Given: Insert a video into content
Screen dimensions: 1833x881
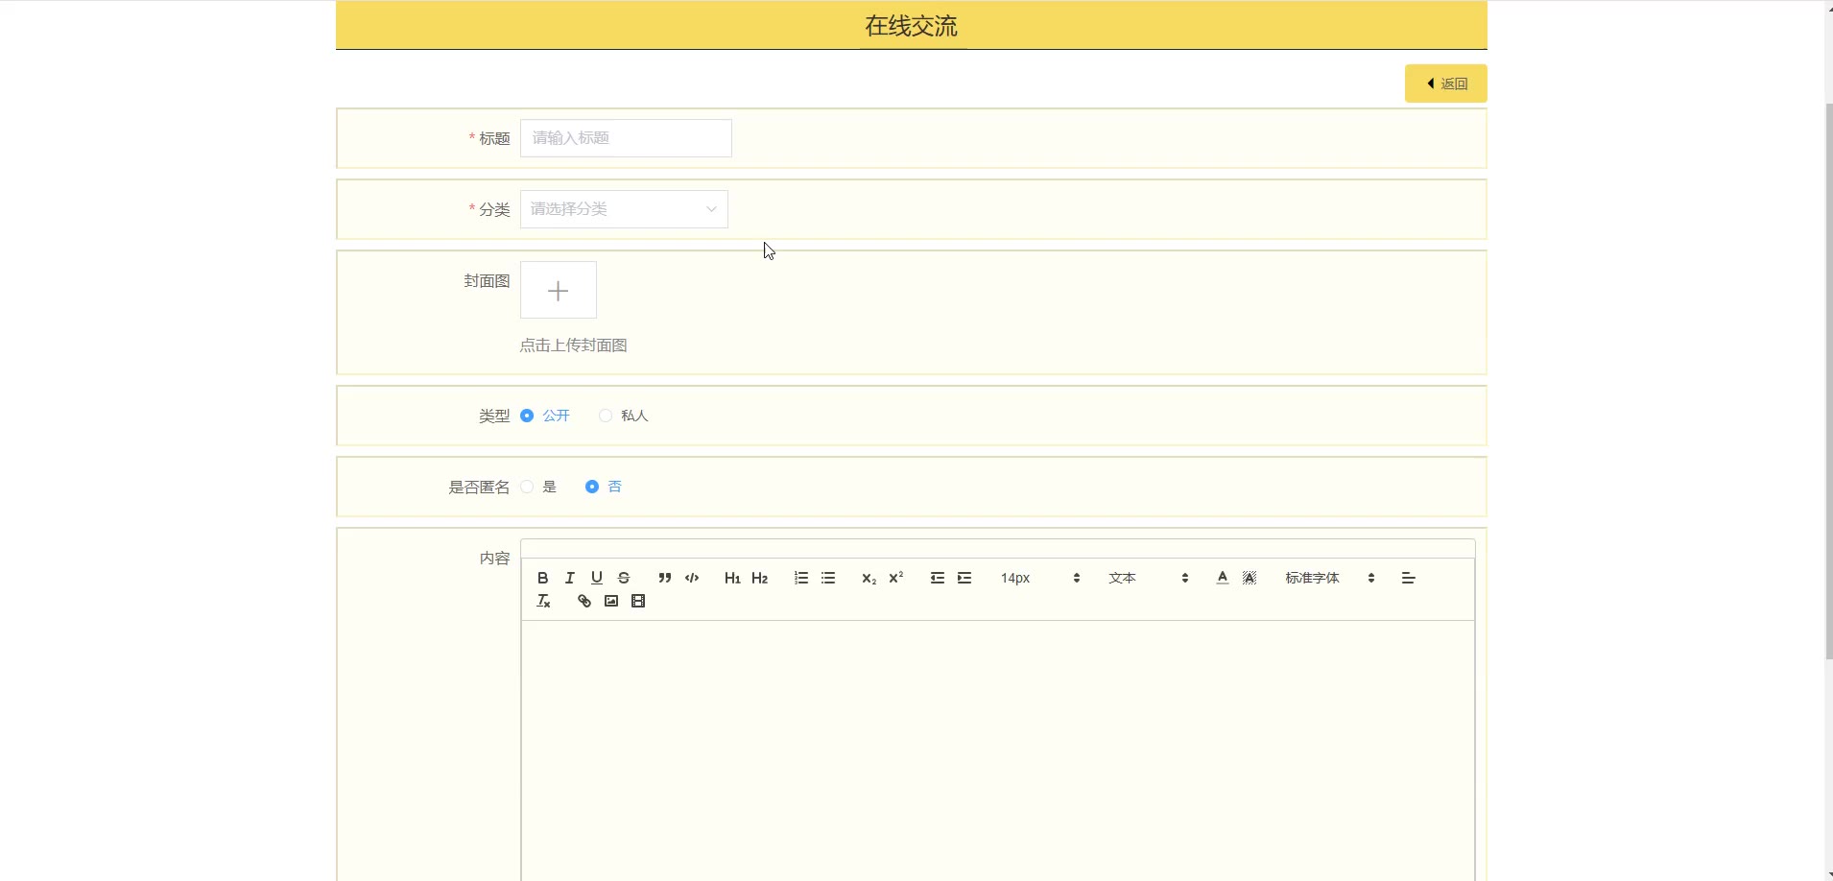Looking at the screenshot, I should [x=638, y=601].
